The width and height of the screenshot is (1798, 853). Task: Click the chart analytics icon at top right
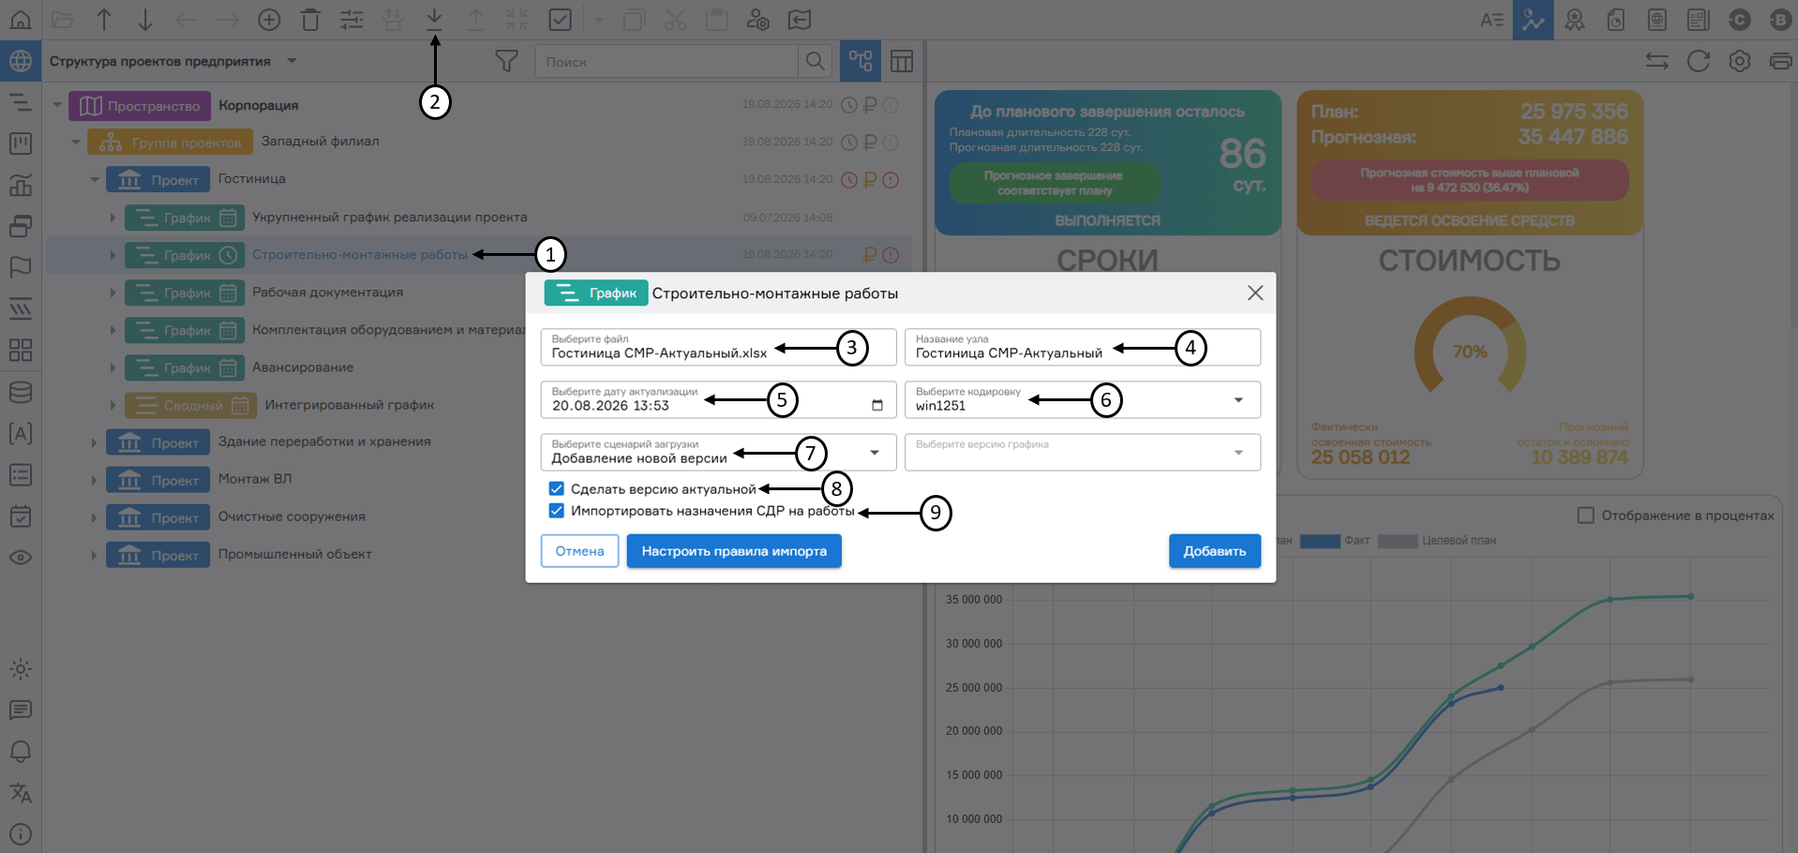1533,20
